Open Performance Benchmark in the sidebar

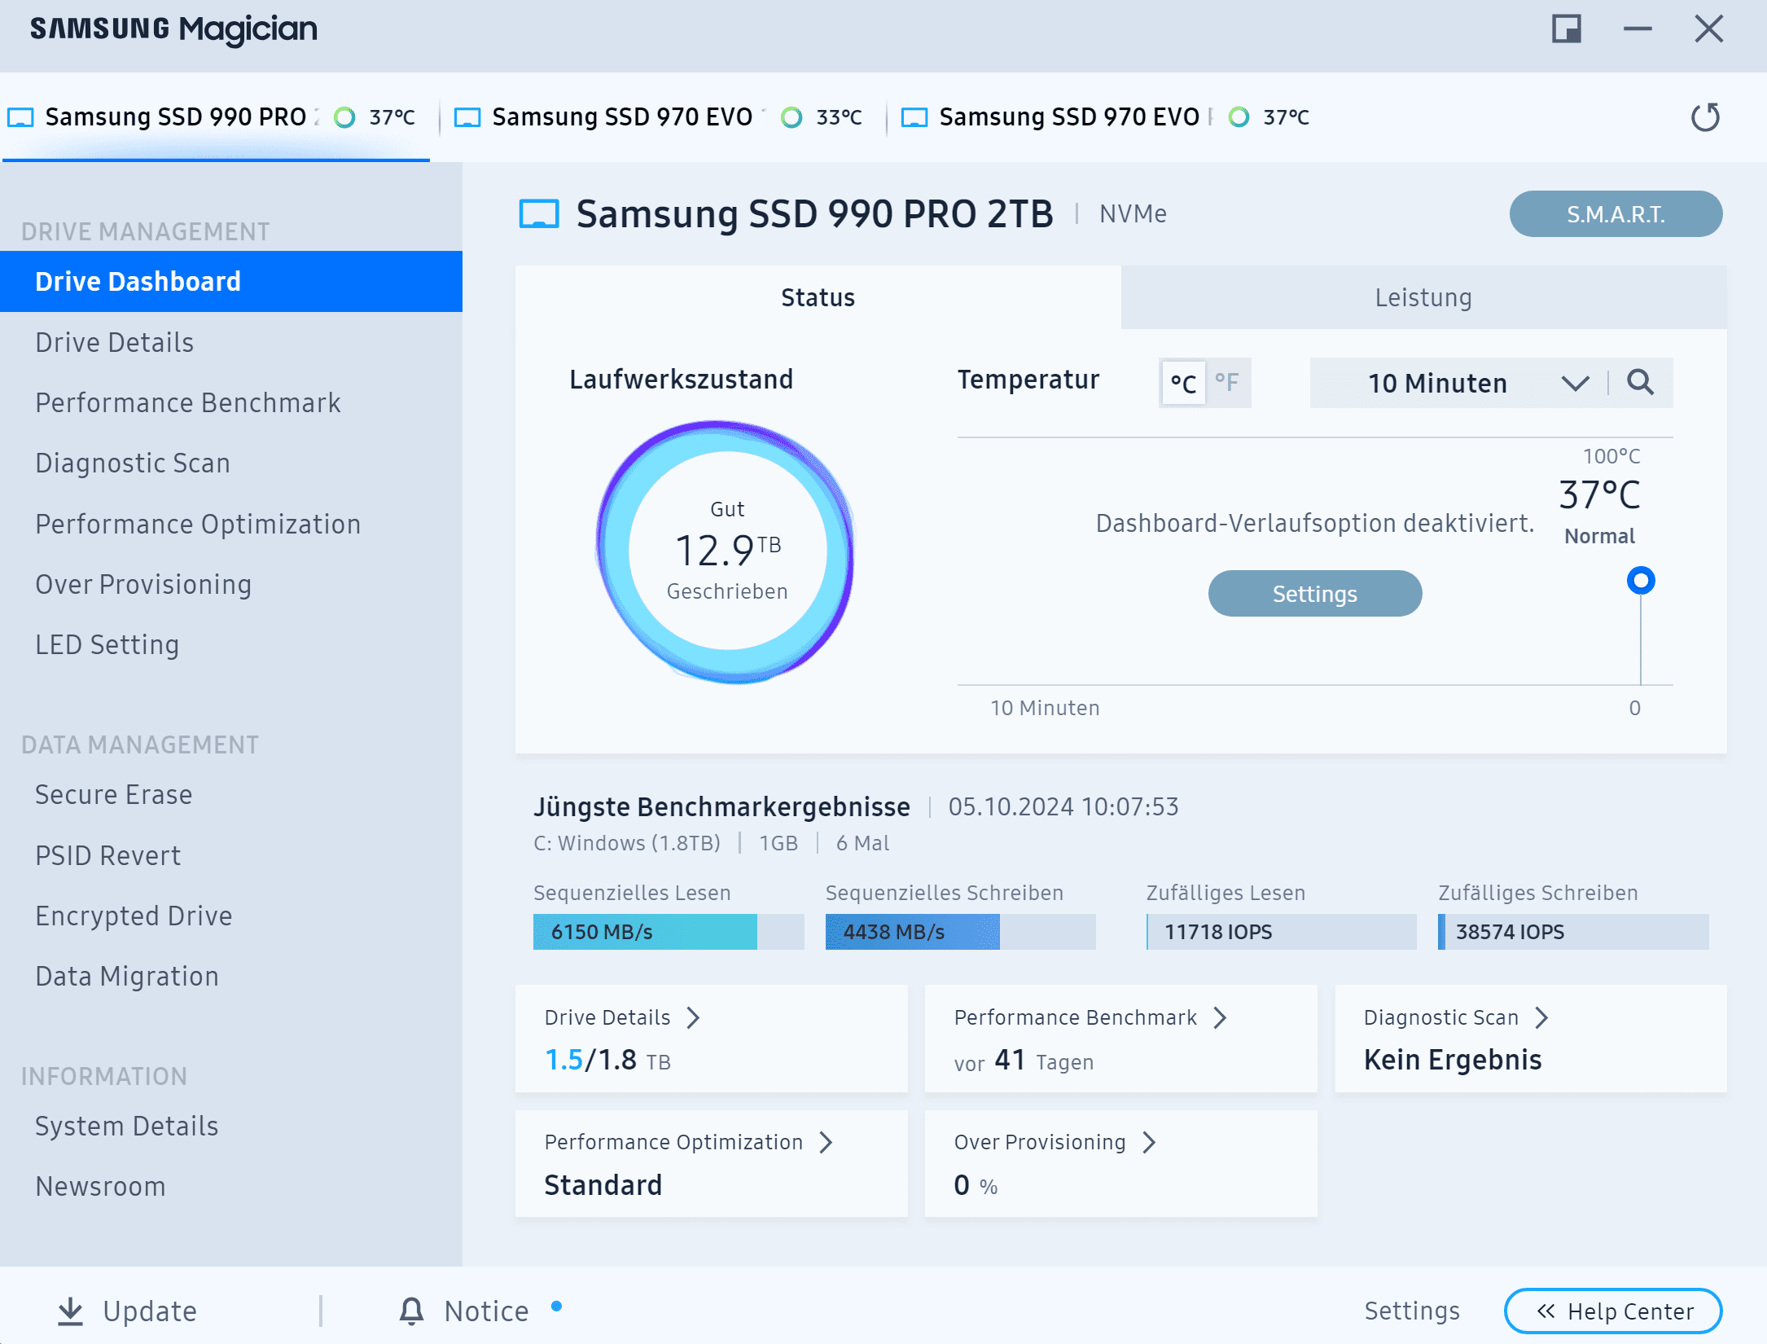(188, 402)
